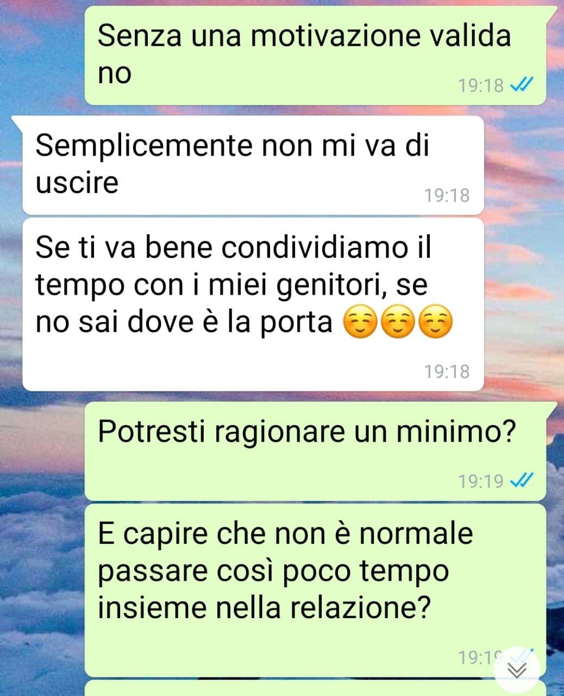Tap the read receipt ticks on 'Senza una motivazione valida'
The image size is (564, 696).
pos(523,85)
